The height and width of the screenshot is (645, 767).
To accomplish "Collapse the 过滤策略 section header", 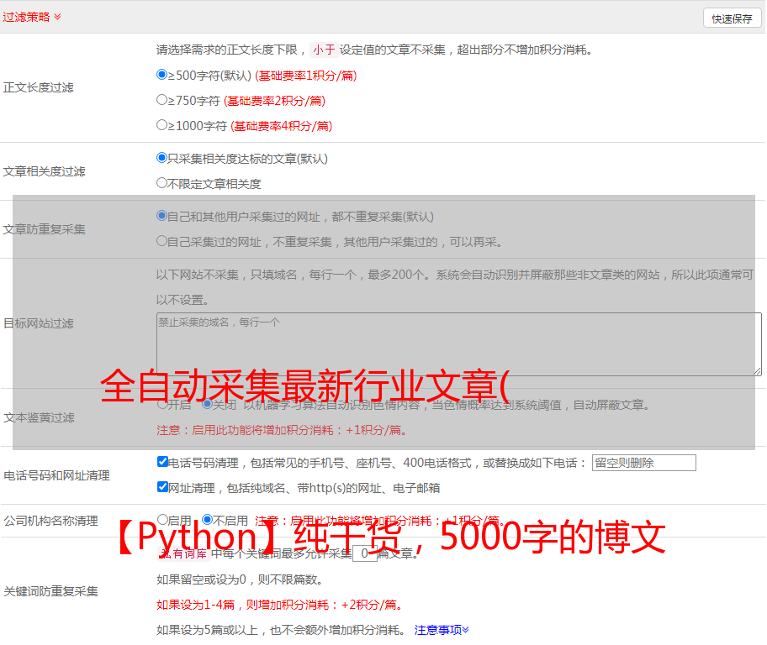I will [x=32, y=17].
